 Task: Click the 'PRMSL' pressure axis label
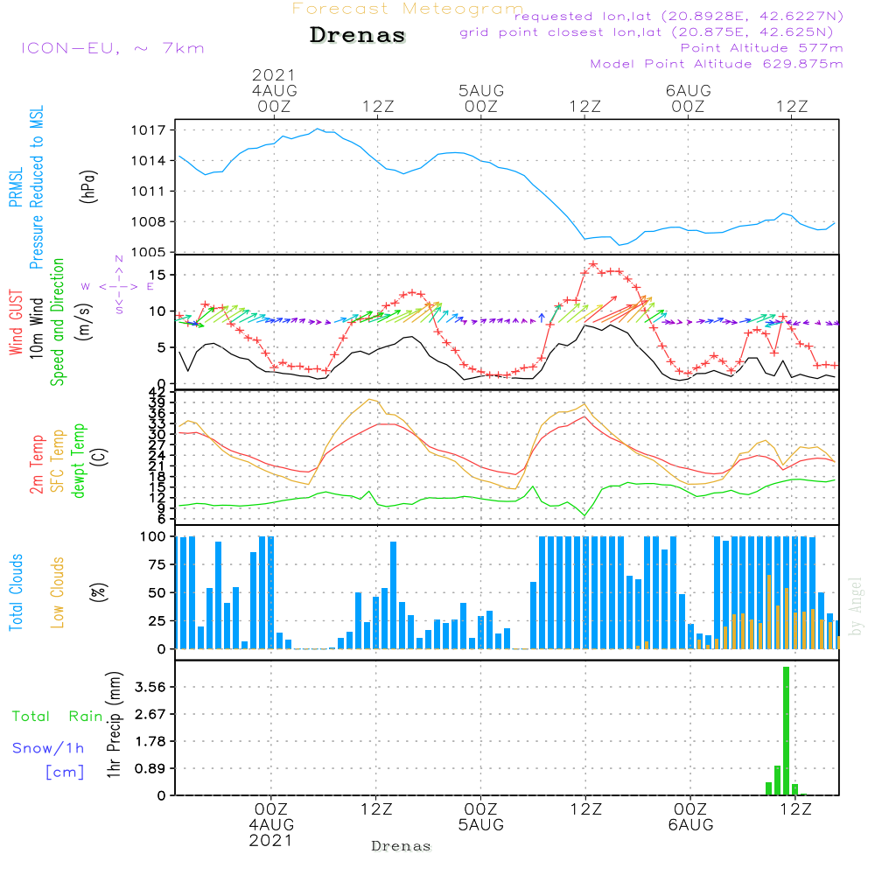tap(16, 186)
